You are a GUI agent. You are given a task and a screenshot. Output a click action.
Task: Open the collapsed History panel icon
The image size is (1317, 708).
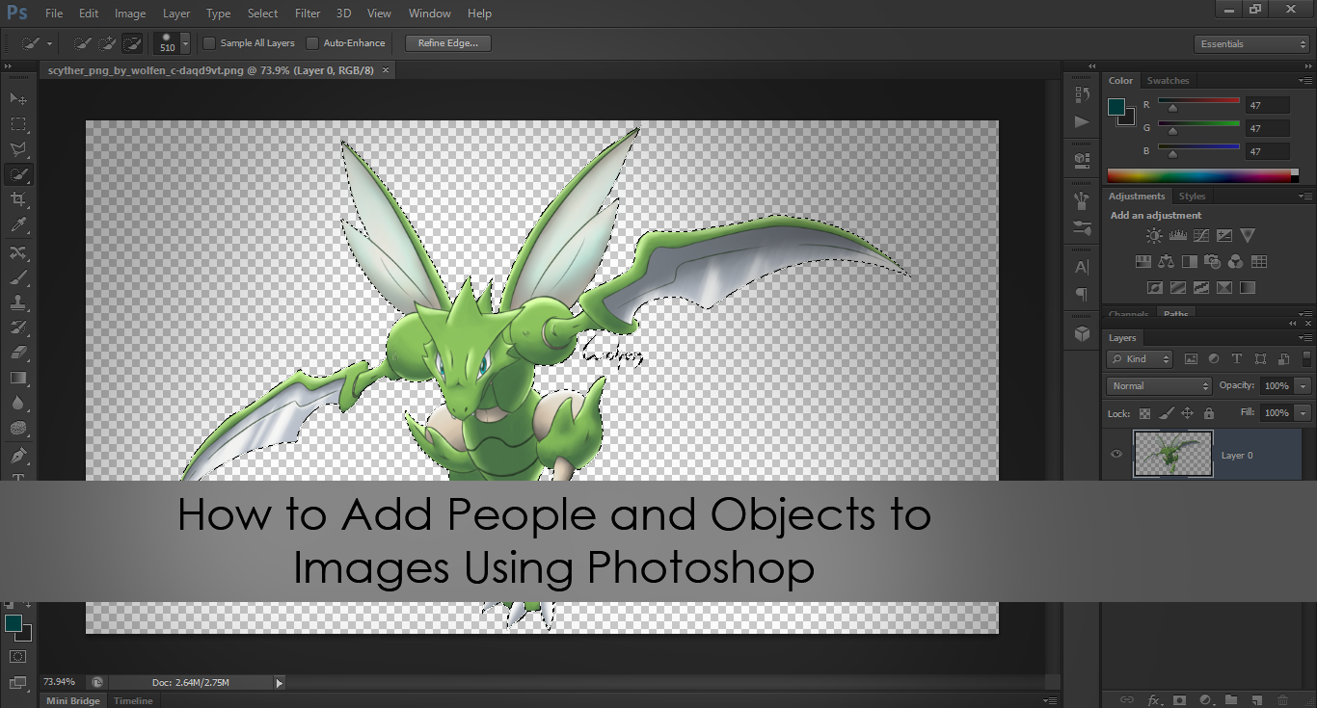[1082, 94]
